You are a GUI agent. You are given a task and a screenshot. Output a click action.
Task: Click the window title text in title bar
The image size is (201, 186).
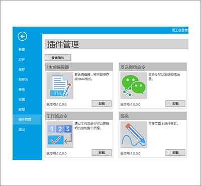pos(180,30)
